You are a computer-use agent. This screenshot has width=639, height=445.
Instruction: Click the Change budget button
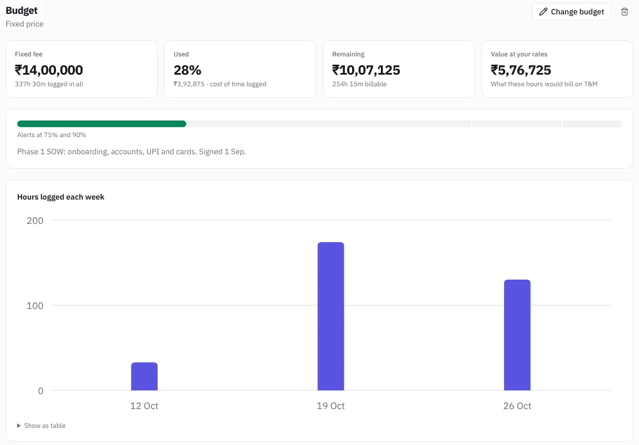coord(571,12)
